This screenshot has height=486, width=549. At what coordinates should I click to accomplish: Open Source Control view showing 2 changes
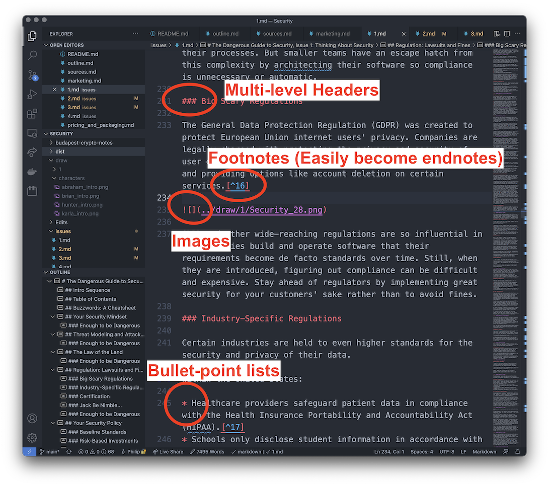(32, 75)
